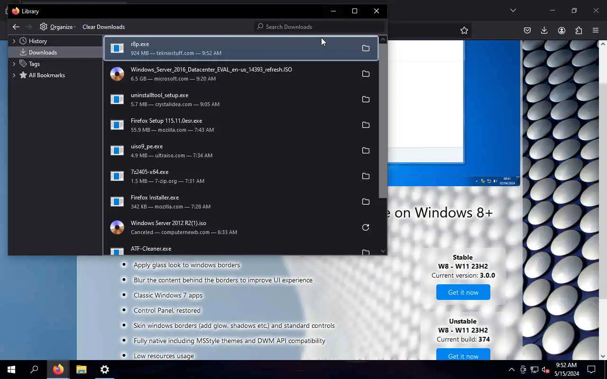
Task: Open Windows search from taskbar
Action: pos(34,370)
